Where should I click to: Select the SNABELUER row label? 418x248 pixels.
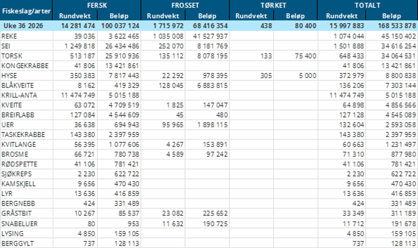click(x=19, y=224)
